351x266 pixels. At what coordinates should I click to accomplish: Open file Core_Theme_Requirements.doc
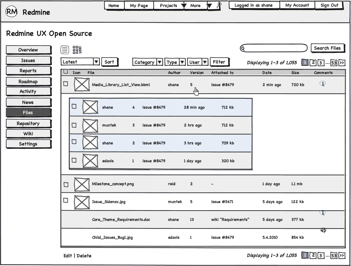pos(121,220)
